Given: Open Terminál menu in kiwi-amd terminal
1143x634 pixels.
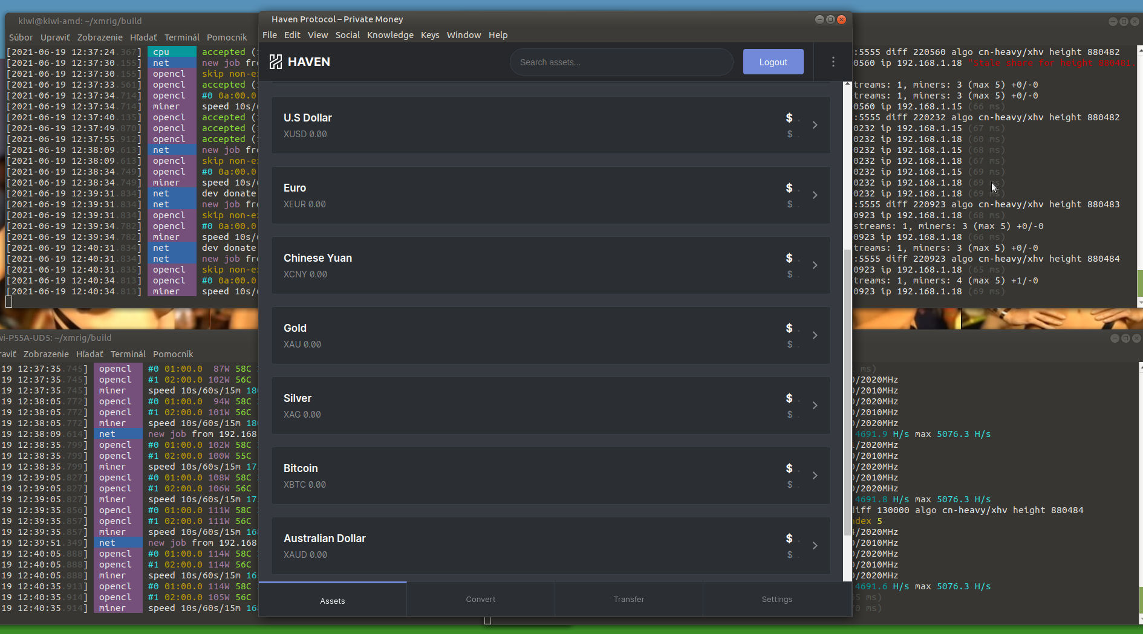Looking at the screenshot, I should 181,37.
